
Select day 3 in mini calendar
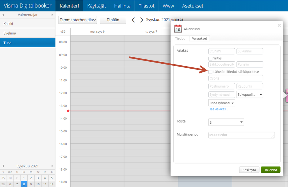(38, 178)
